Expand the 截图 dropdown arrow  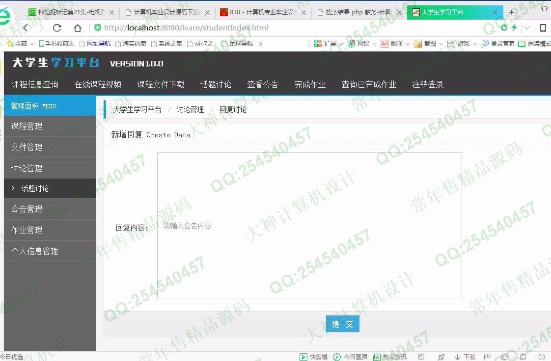point(441,44)
